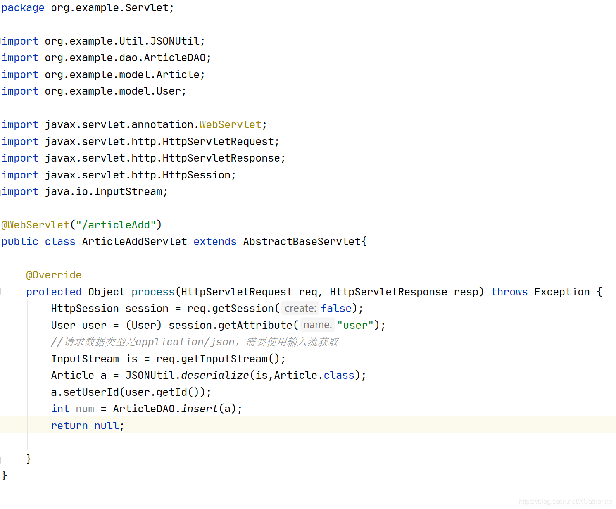Collapse the process method fold marker

click(1, 292)
